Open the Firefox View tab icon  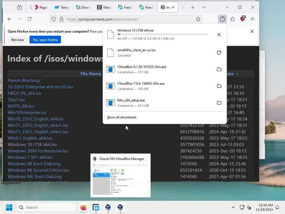pyautogui.click(x=19, y=7)
